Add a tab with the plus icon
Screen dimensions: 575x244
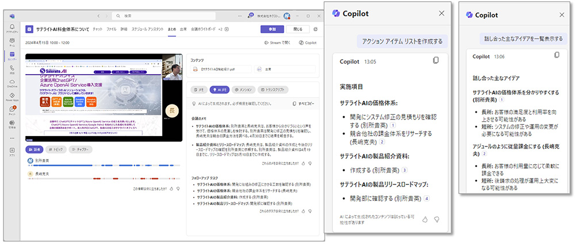pos(227,29)
